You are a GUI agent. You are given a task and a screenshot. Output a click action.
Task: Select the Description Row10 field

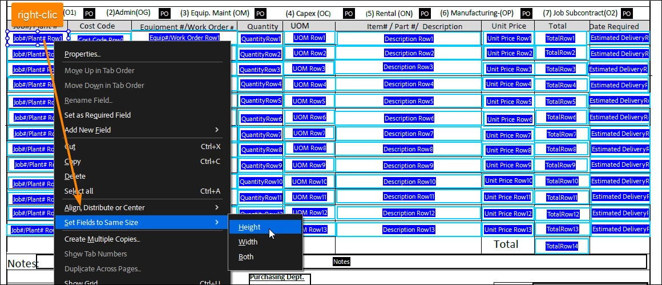click(410, 182)
